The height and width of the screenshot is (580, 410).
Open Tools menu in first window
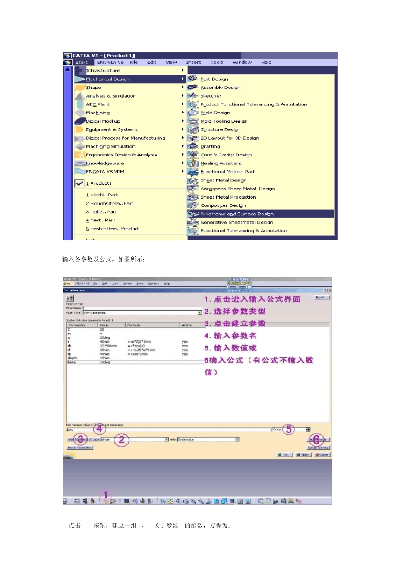click(217, 62)
